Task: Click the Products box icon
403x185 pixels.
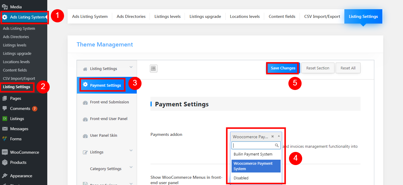Action: tap(5, 162)
